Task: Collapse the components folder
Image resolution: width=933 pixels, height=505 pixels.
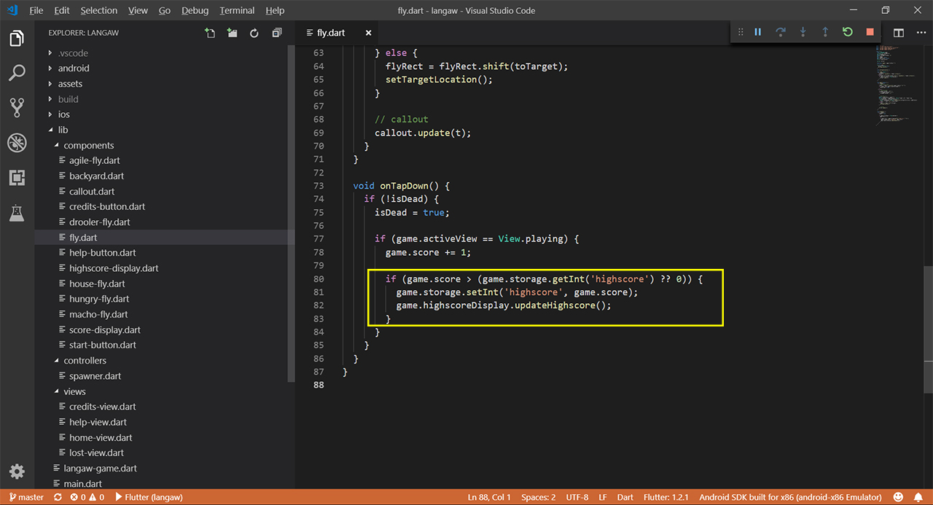Action: coord(88,146)
